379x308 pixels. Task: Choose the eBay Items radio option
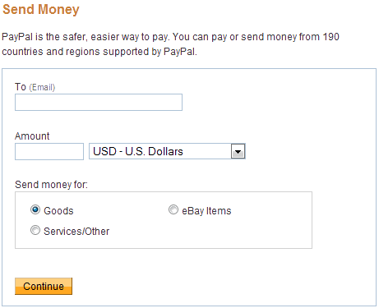173,210
